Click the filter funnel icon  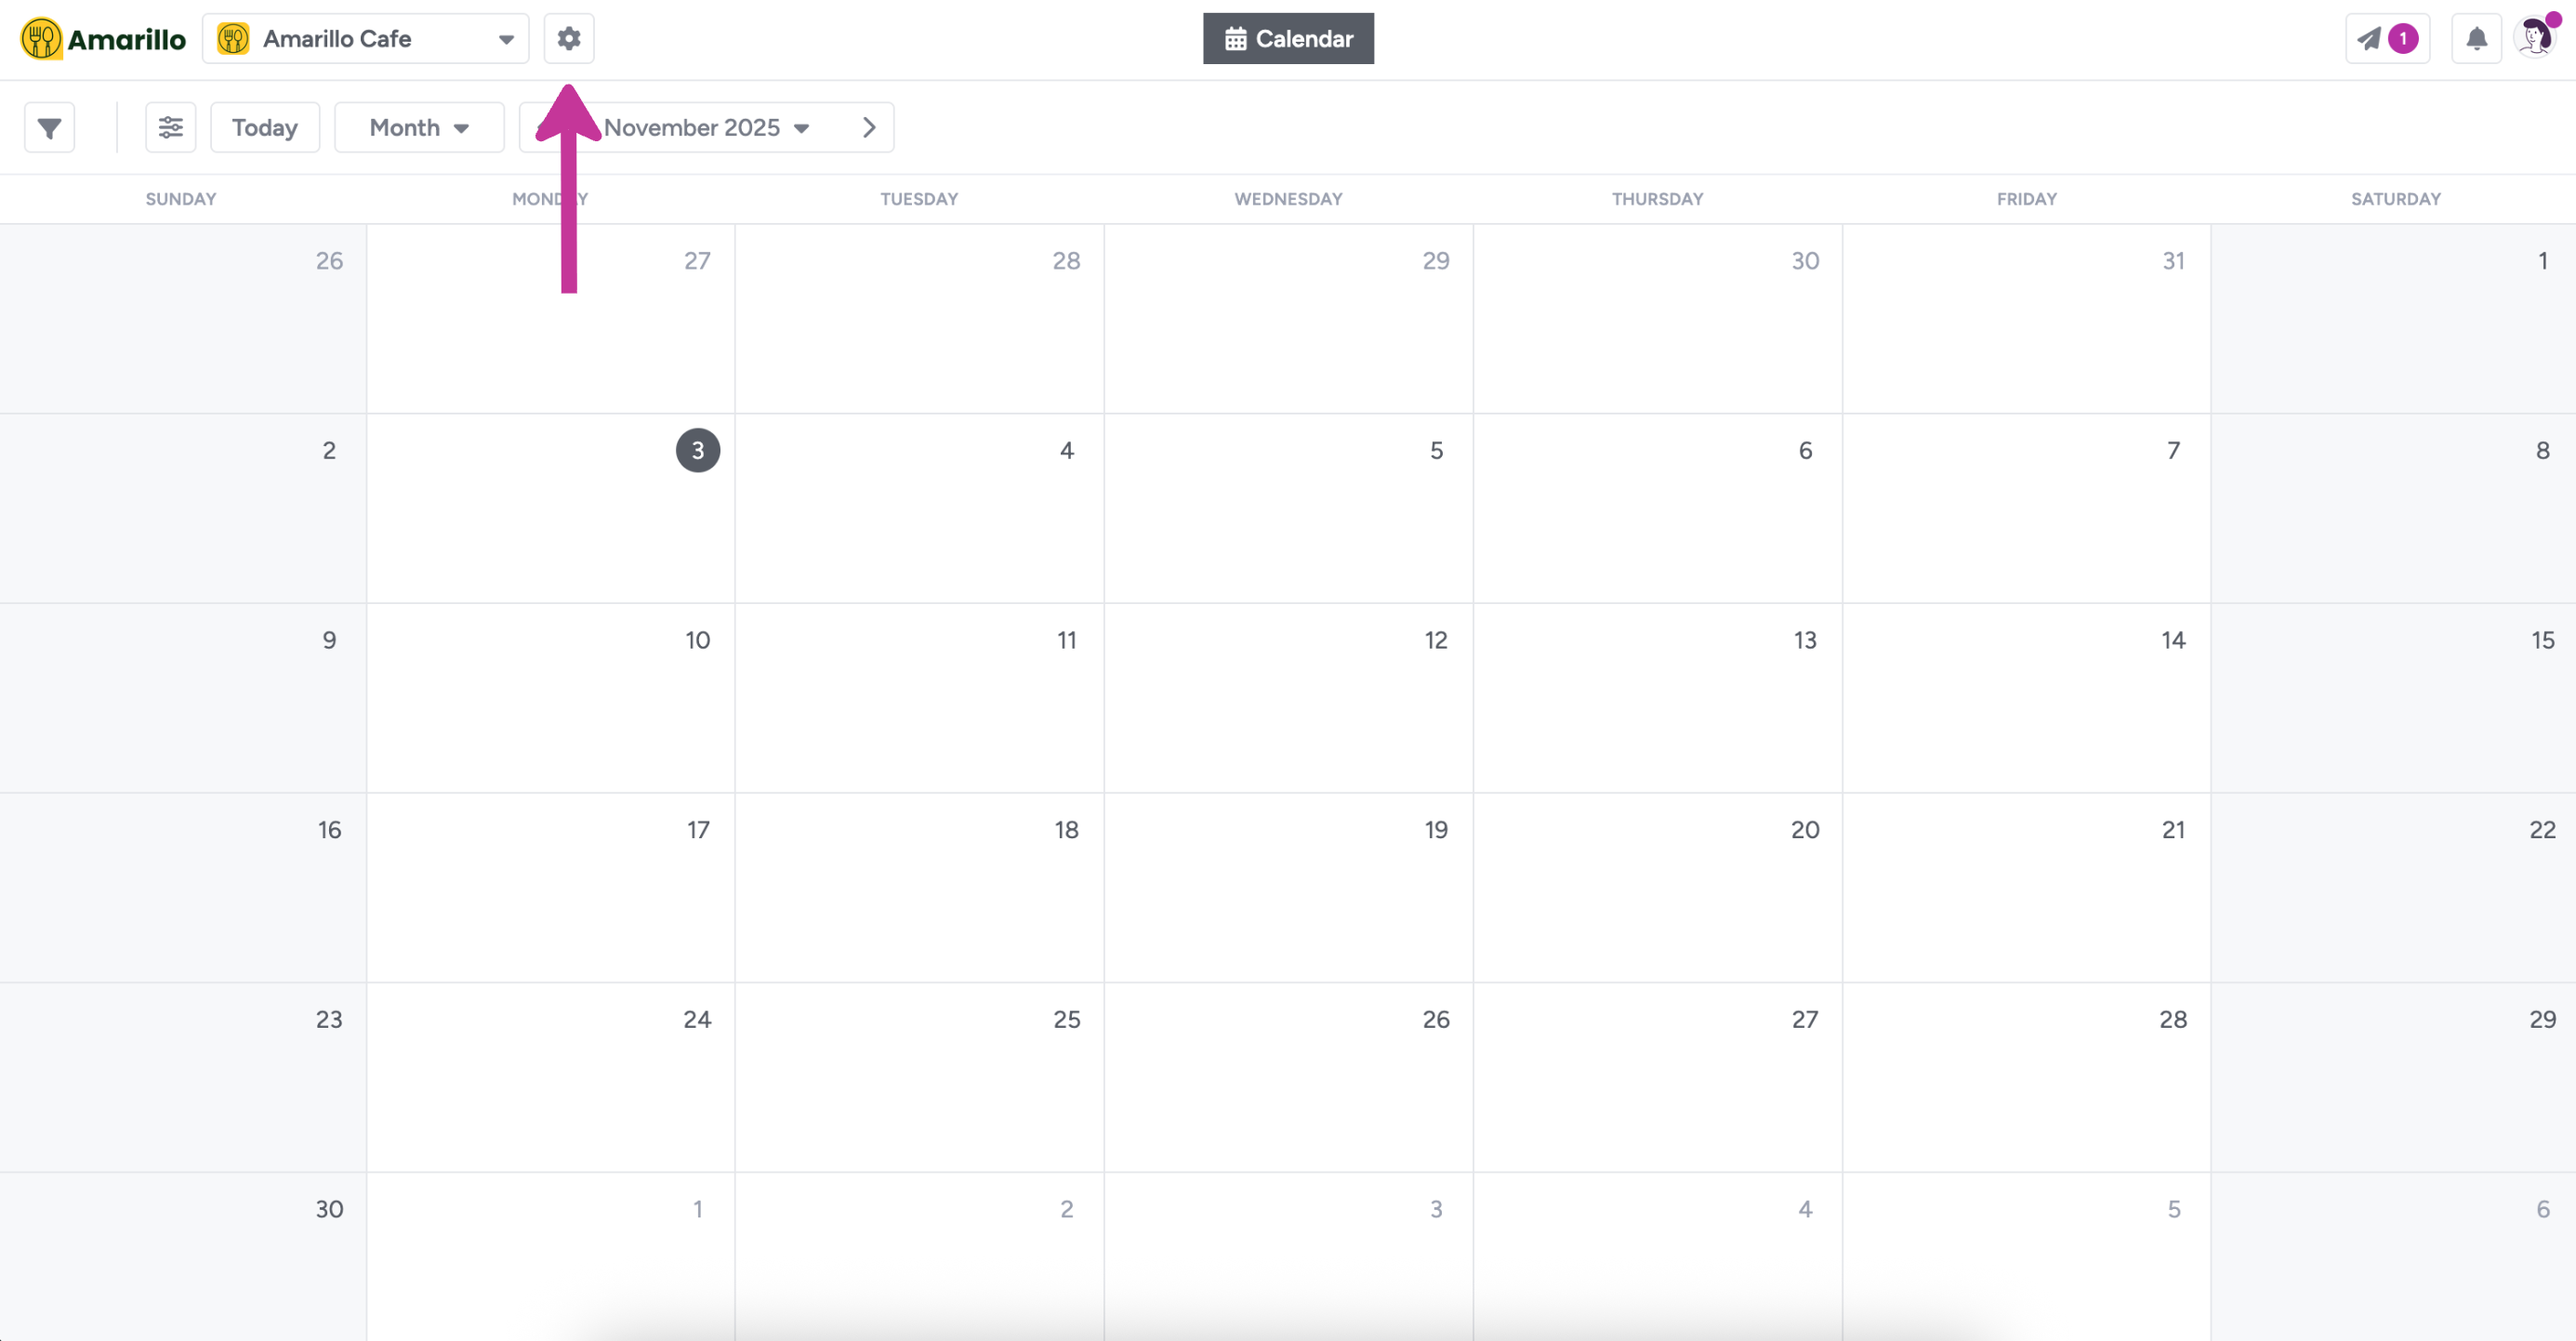point(49,128)
